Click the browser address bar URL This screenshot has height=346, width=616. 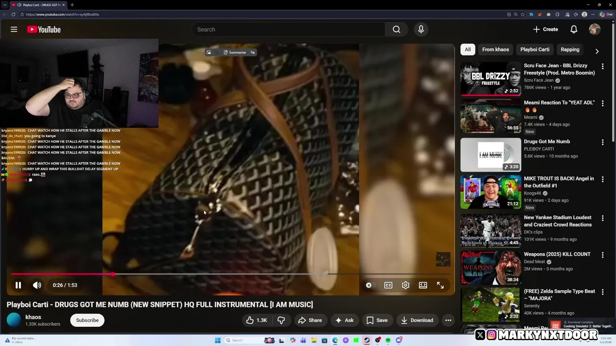63,14
